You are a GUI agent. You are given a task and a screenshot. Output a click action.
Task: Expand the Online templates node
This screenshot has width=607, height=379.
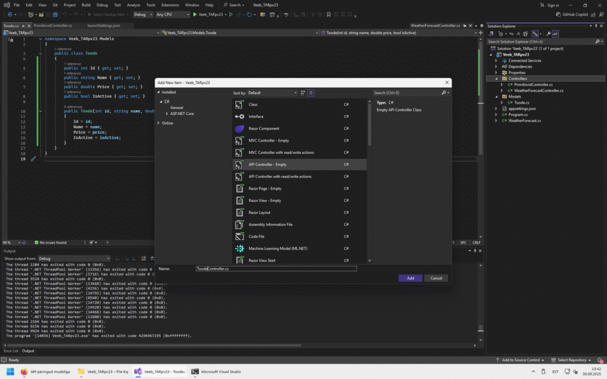tap(158, 123)
